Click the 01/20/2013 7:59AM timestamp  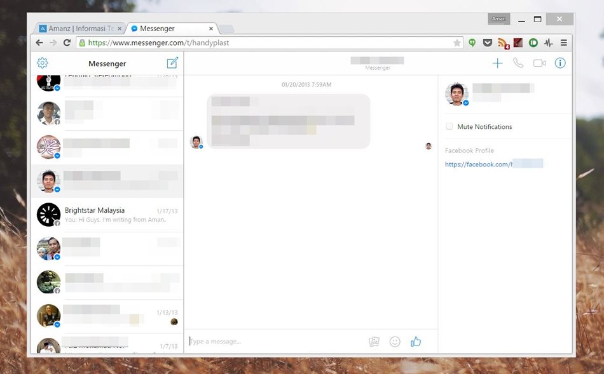306,84
